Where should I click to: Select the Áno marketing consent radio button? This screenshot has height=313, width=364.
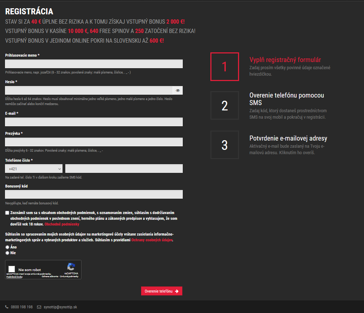[x=7, y=247]
